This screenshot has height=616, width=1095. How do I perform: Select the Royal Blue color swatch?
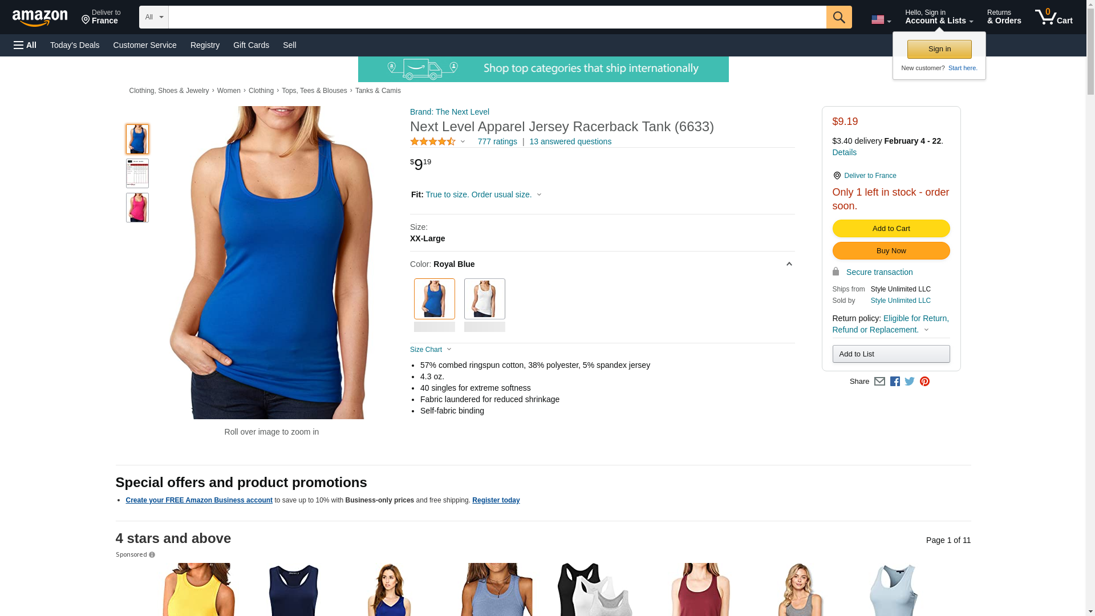click(435, 299)
